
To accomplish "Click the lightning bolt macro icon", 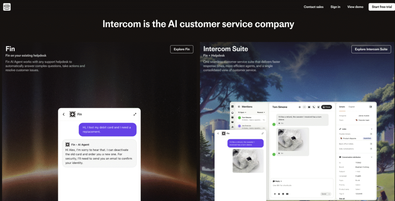I will click(275, 194).
